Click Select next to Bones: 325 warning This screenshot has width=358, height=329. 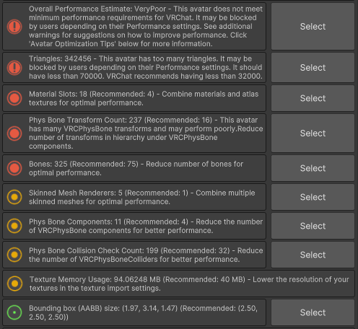(313, 168)
